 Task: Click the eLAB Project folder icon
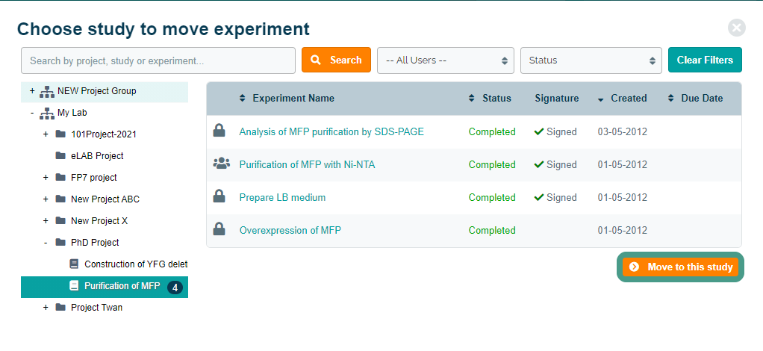point(60,156)
